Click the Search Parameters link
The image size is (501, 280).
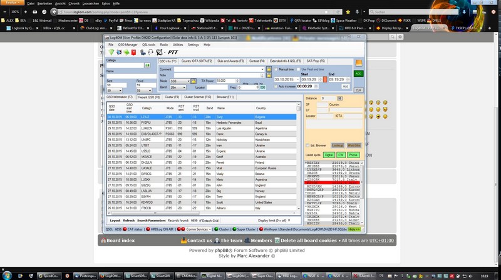(x=152, y=221)
